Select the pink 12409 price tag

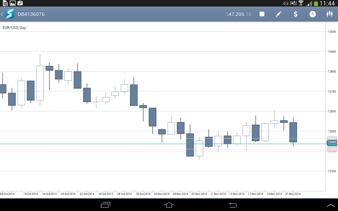pyautogui.click(x=332, y=149)
